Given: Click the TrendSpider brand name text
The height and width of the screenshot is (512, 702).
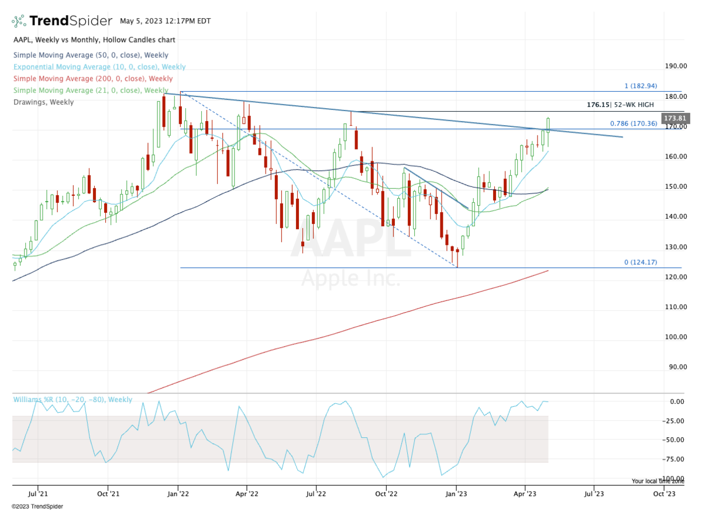Looking at the screenshot, I should click(71, 21).
